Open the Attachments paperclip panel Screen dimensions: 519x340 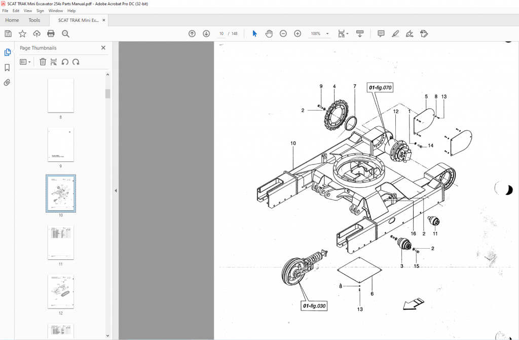pos(7,83)
